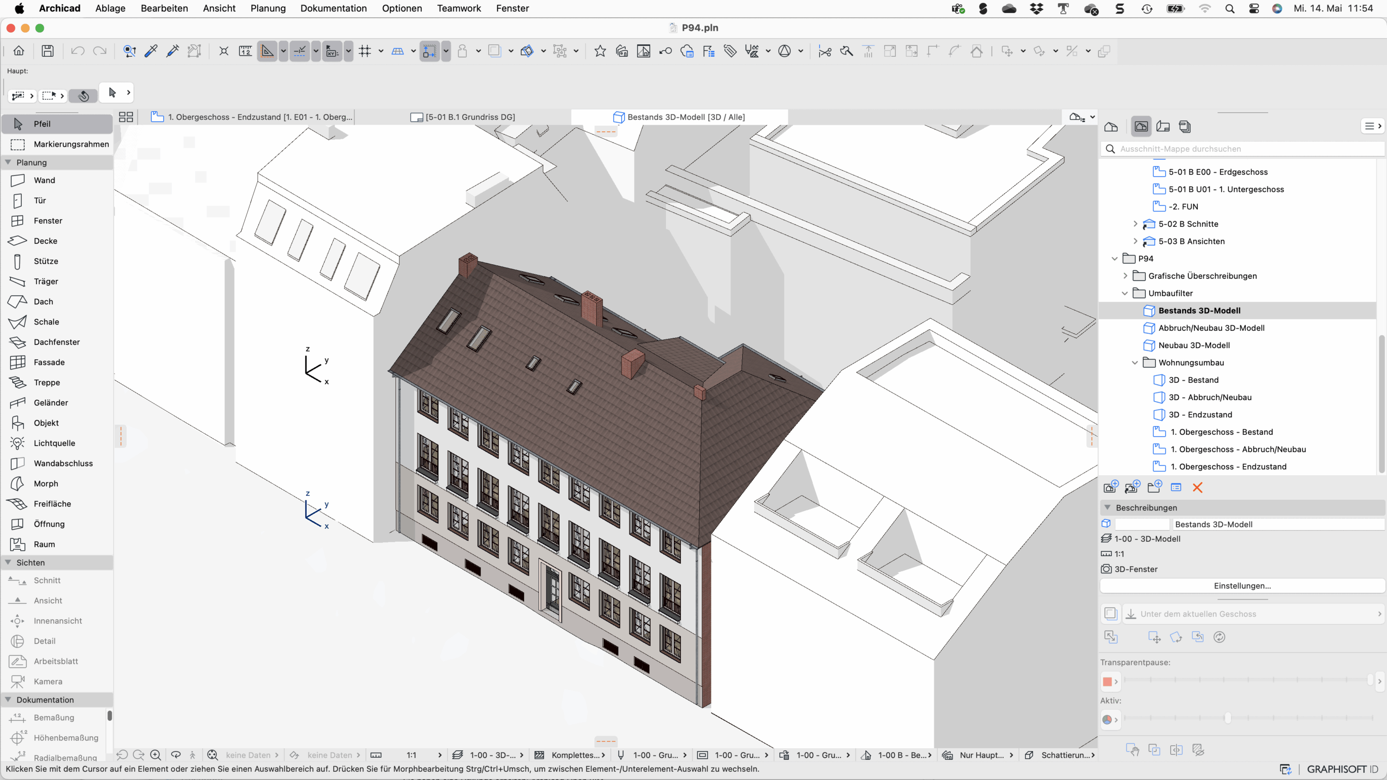Viewport: 1387px width, 780px height.
Task: Select the Tür door tool
Action: 56,200
